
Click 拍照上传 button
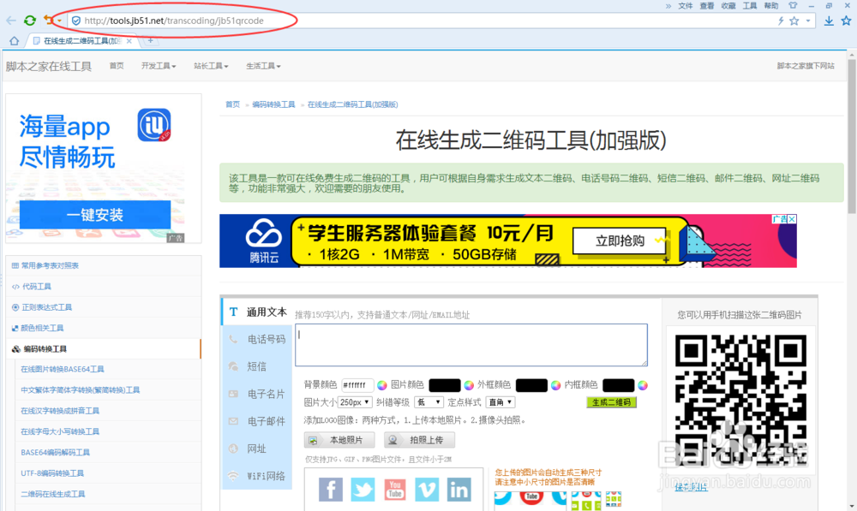[x=419, y=440]
